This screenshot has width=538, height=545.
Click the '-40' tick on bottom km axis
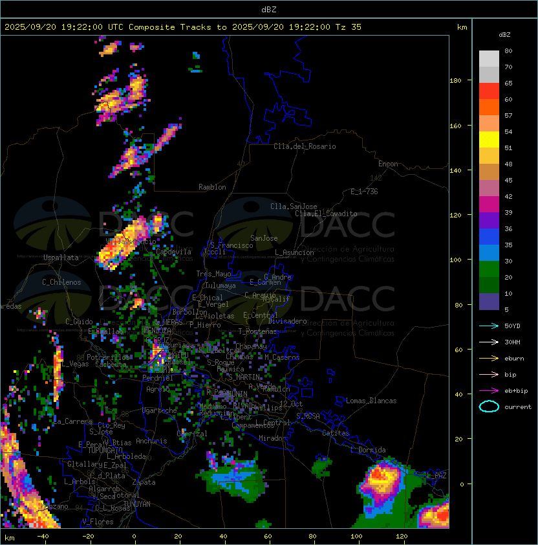point(43,537)
